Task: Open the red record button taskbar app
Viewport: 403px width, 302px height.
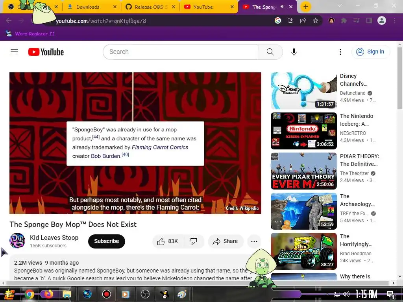Action: tap(106, 294)
